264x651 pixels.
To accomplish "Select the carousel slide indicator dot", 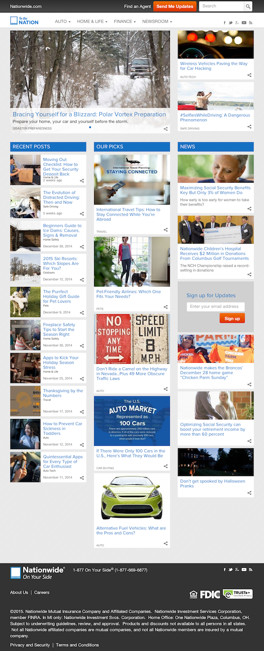I will (x=90, y=127).
